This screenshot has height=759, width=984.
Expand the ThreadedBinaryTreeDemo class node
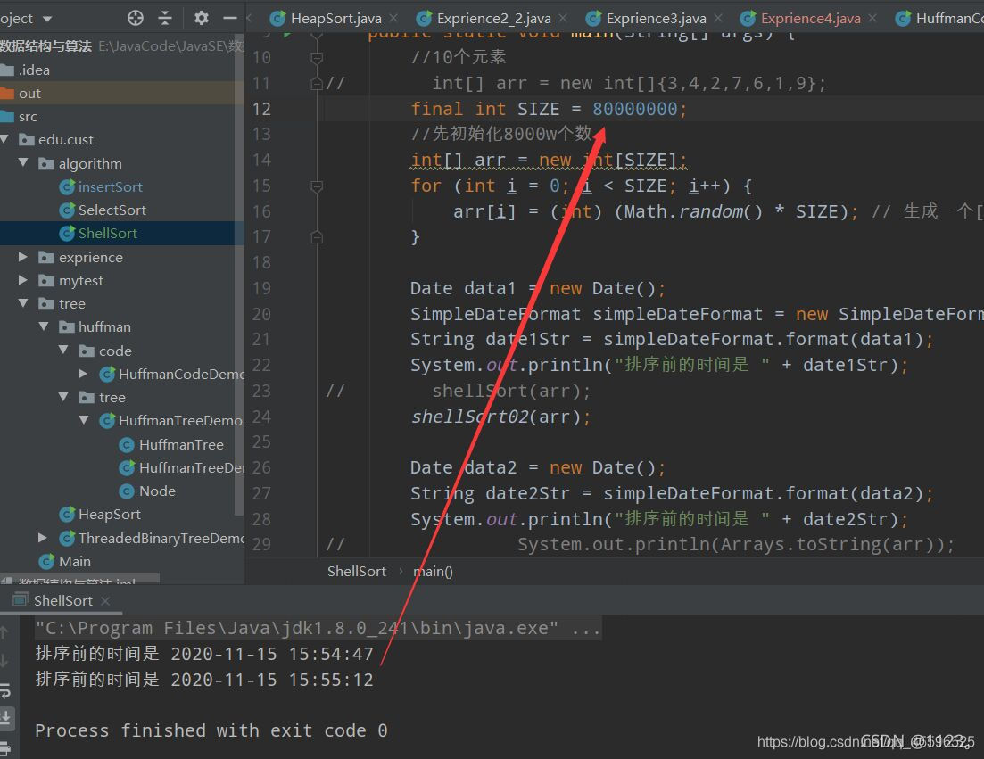pyautogui.click(x=43, y=538)
